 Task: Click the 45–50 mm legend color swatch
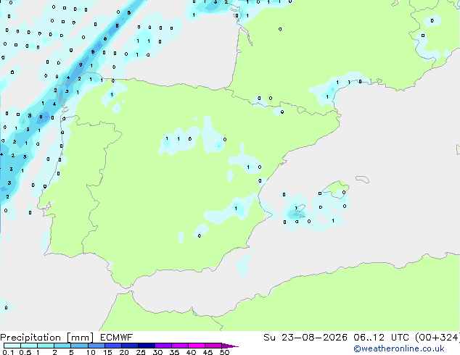(213, 346)
